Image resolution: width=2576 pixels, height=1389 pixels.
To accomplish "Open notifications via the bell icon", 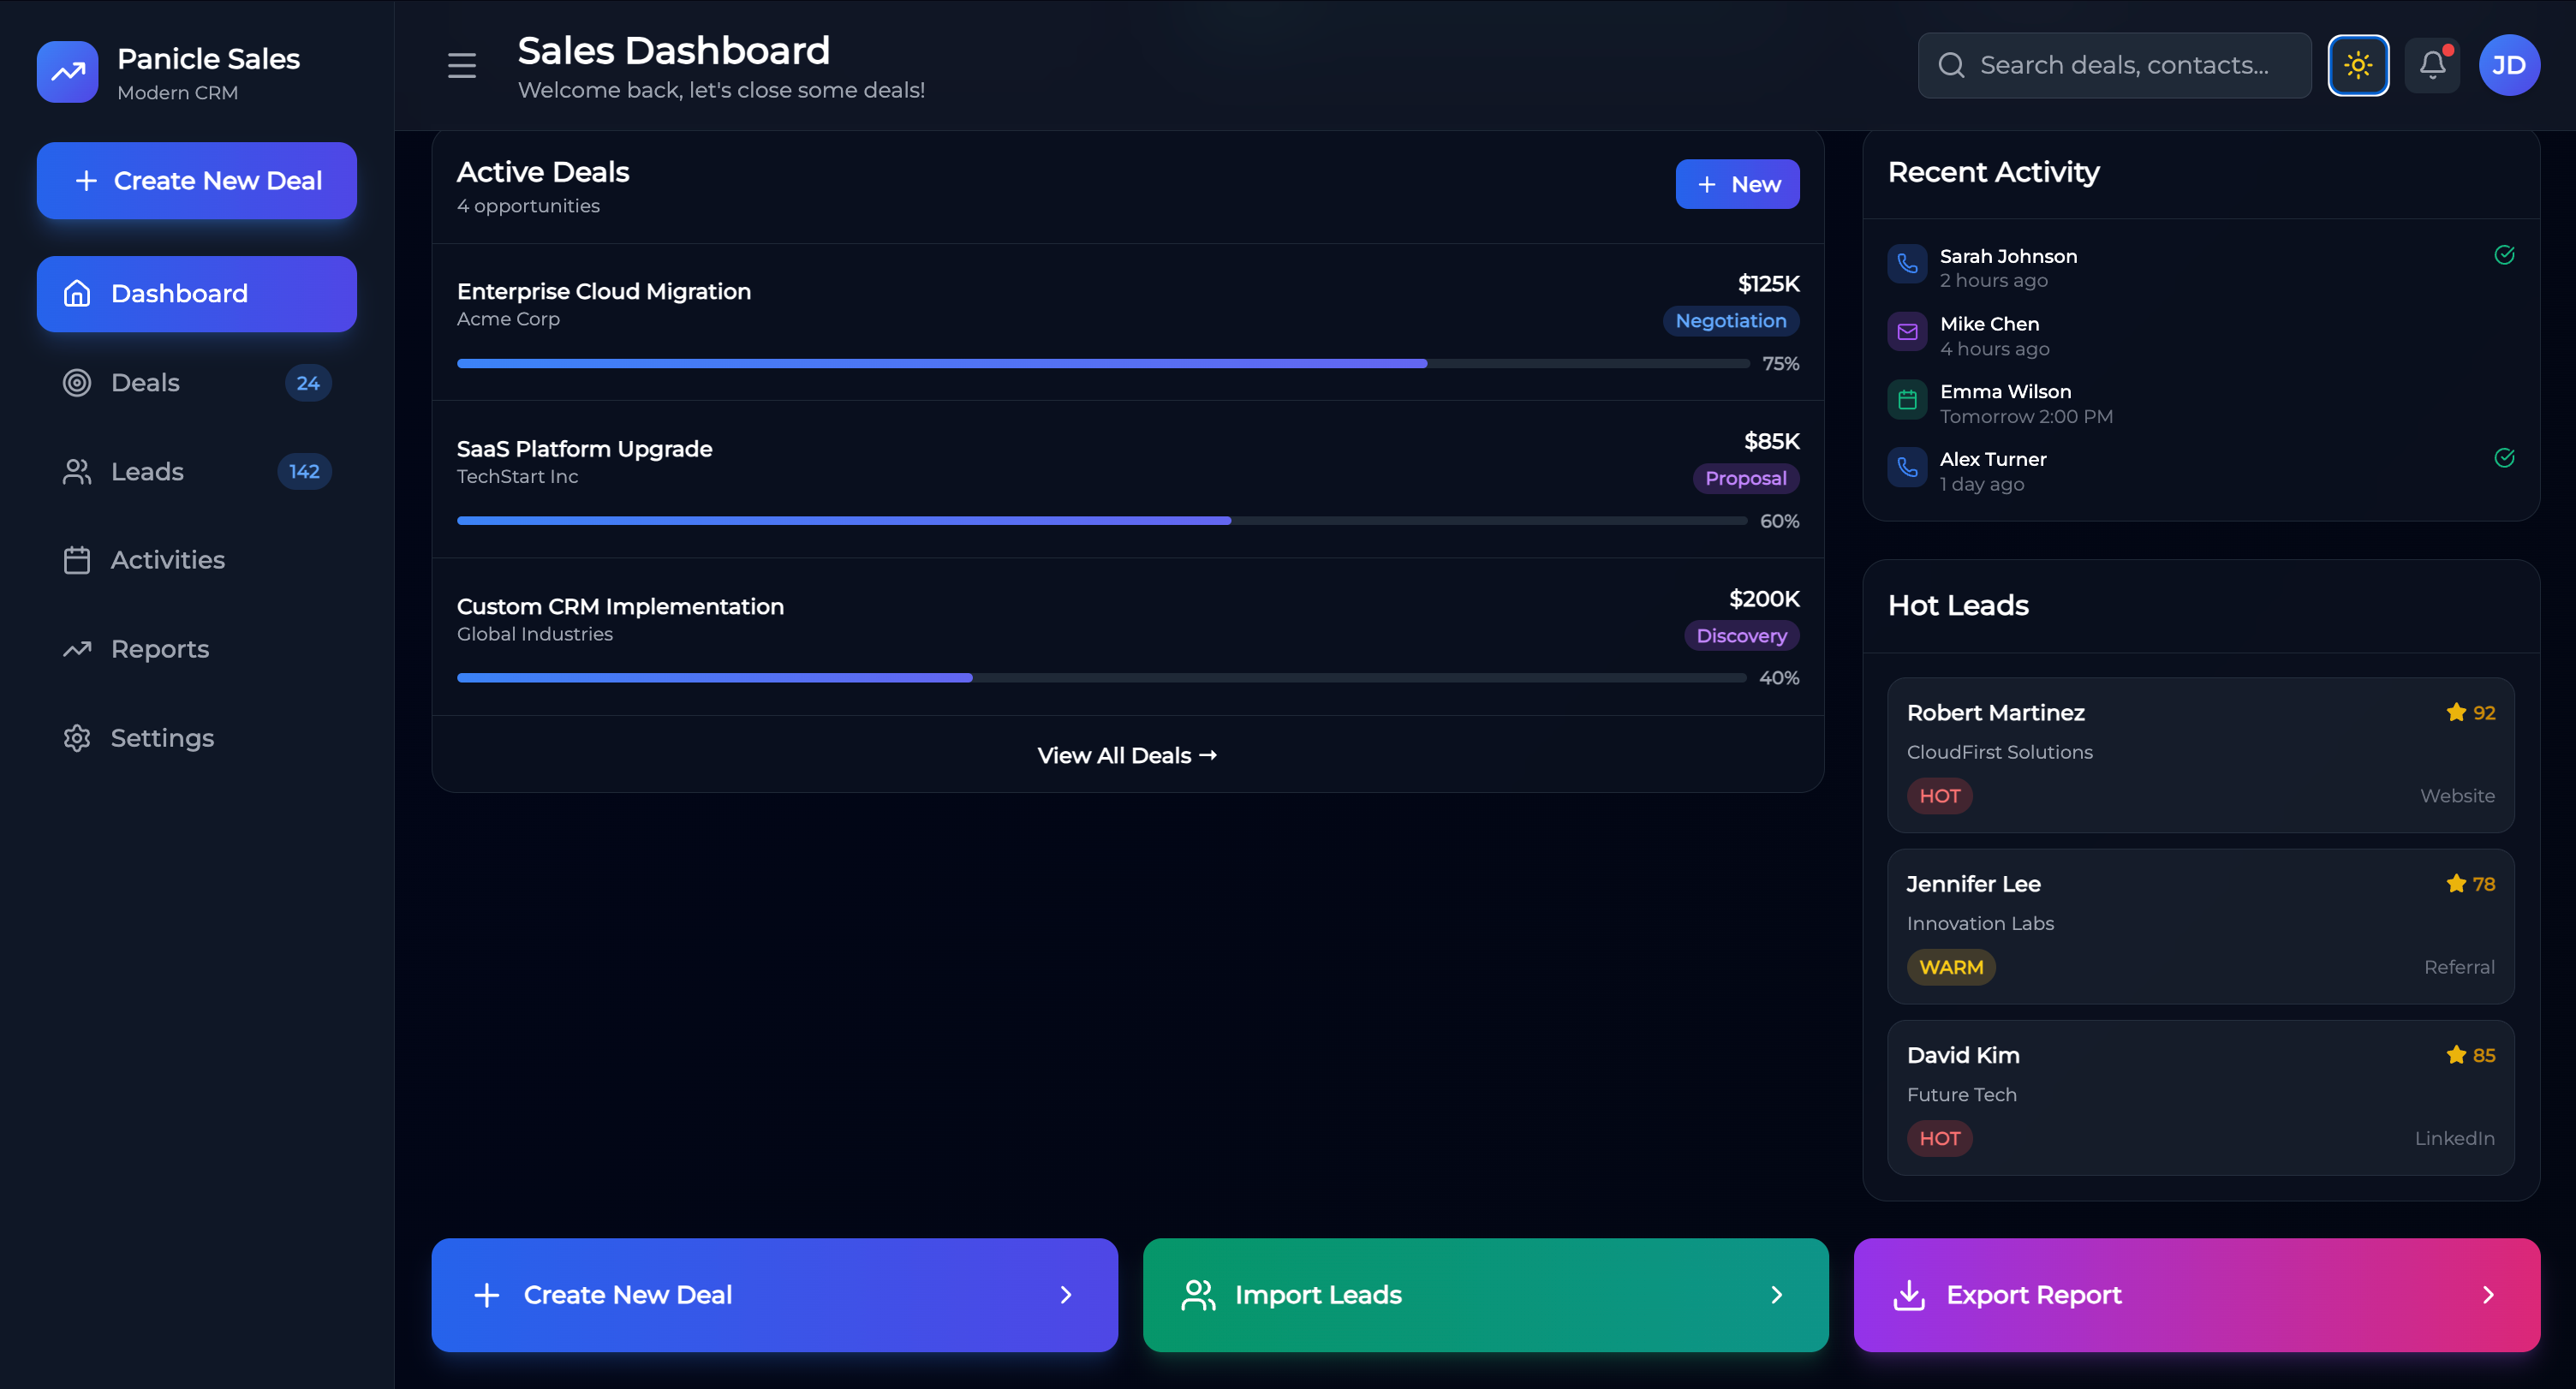I will [2432, 65].
